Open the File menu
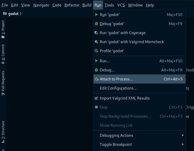194x151 pixels. [x=5, y=5]
